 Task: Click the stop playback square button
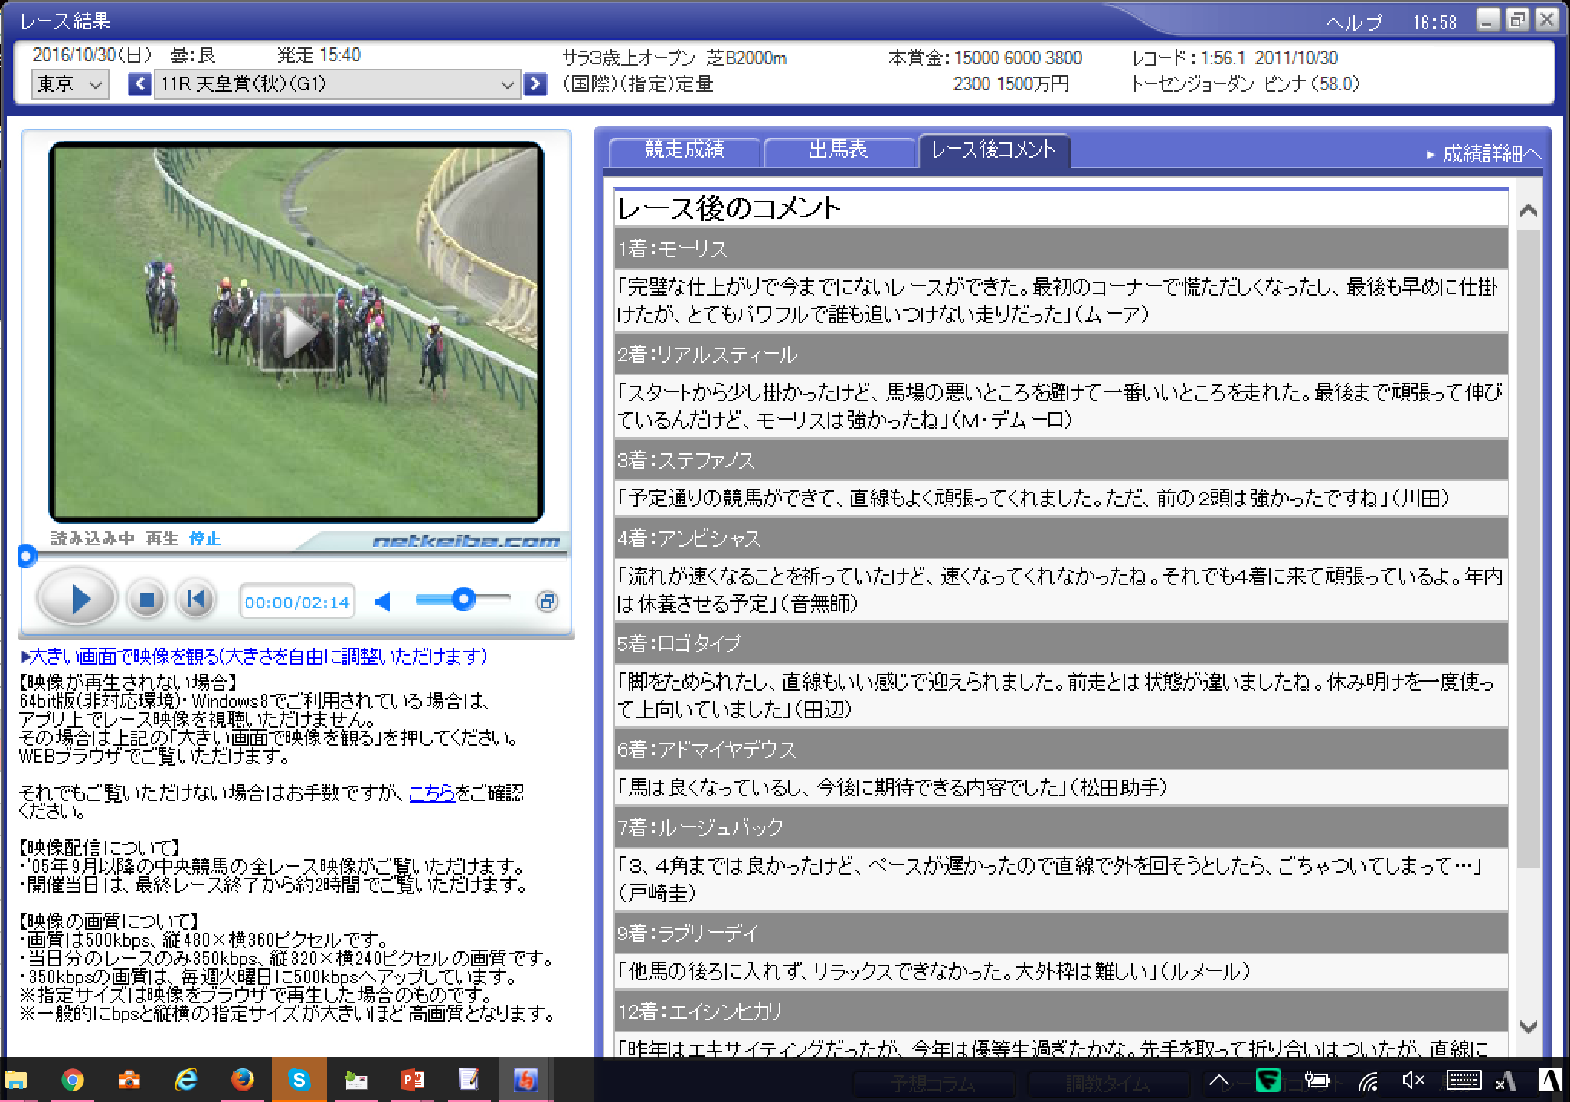click(146, 600)
